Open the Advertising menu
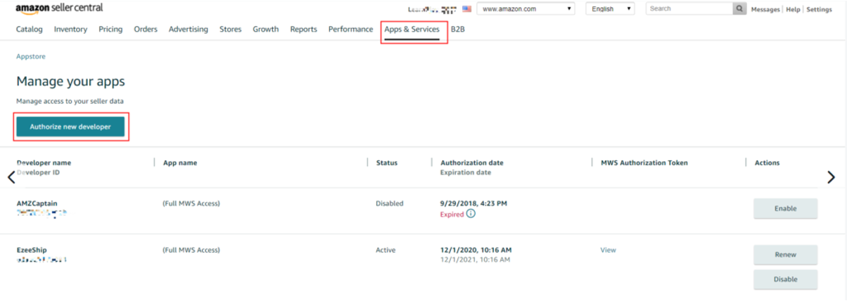847x301 pixels. [x=189, y=29]
